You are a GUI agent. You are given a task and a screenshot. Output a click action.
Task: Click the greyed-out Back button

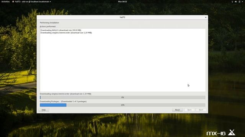189,110
